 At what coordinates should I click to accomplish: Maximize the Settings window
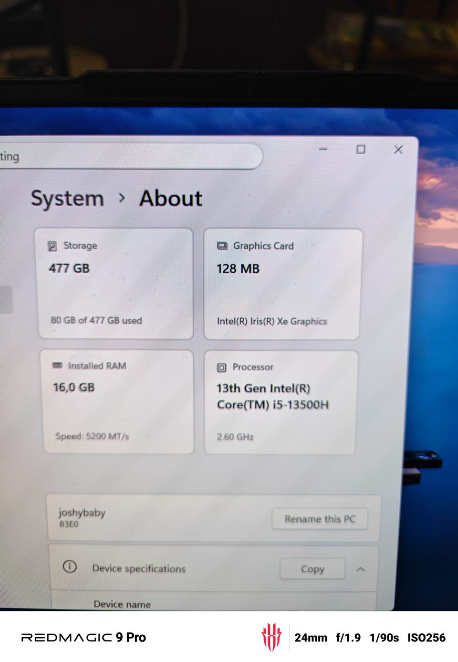pos(361,149)
